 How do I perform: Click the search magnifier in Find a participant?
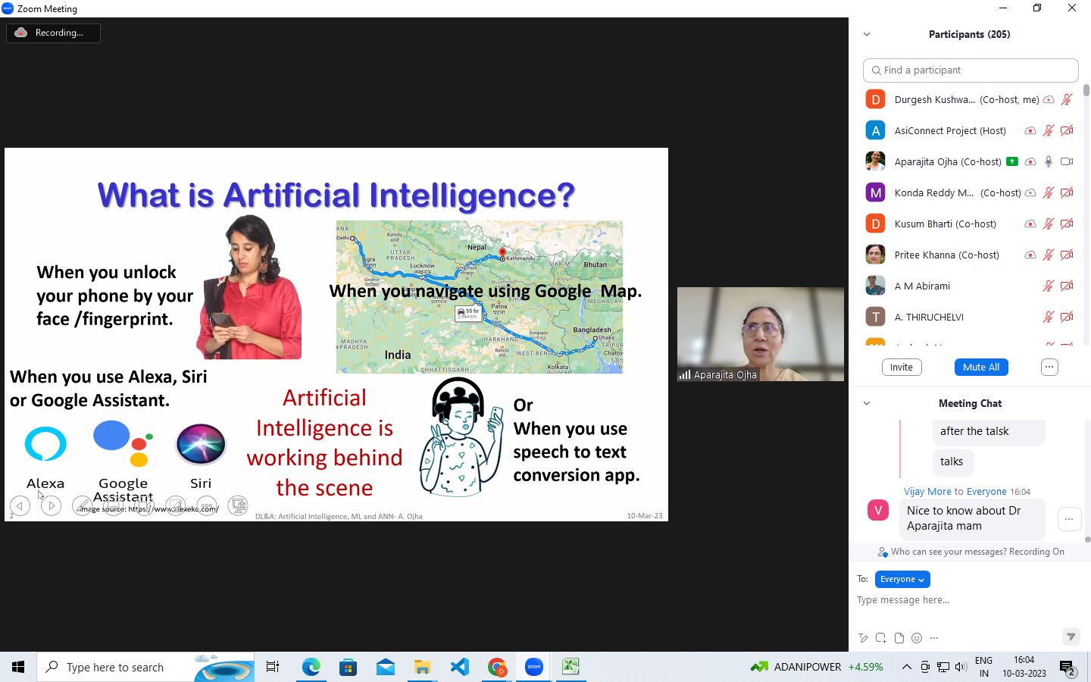click(876, 70)
